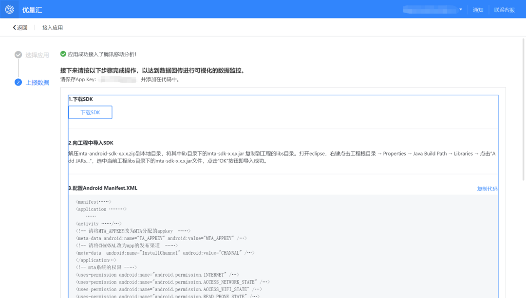Select the completed 选择应用 step icon
This screenshot has width=526, height=298.
click(x=18, y=55)
